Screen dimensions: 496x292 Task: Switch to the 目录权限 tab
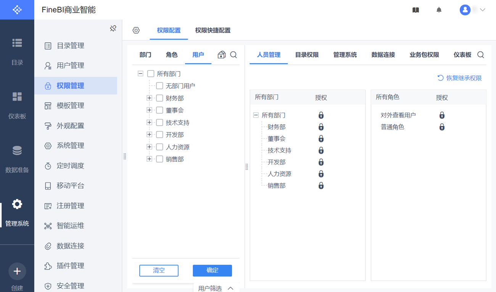tap(307, 55)
